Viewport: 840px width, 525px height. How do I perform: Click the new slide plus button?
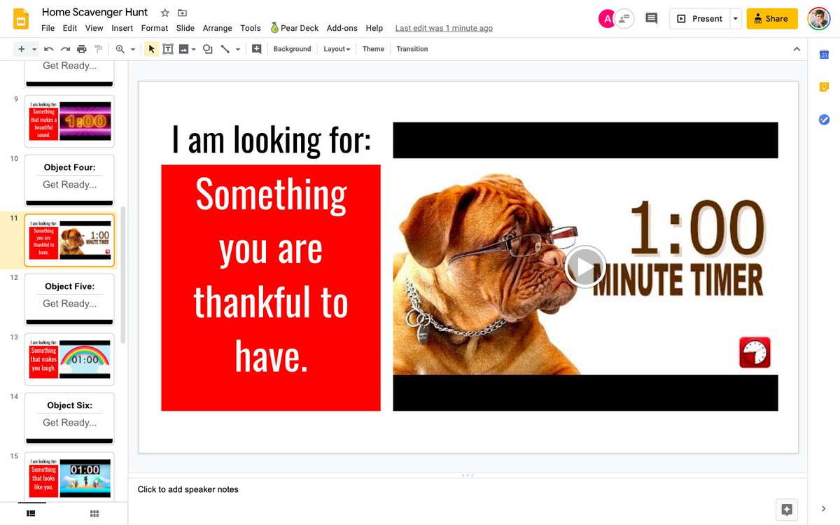point(21,49)
